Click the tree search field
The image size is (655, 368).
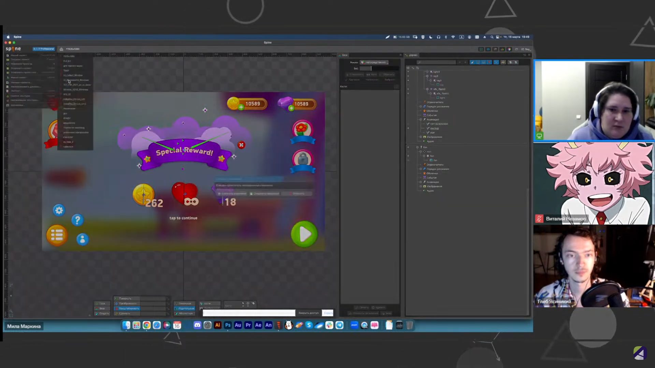[436, 62]
